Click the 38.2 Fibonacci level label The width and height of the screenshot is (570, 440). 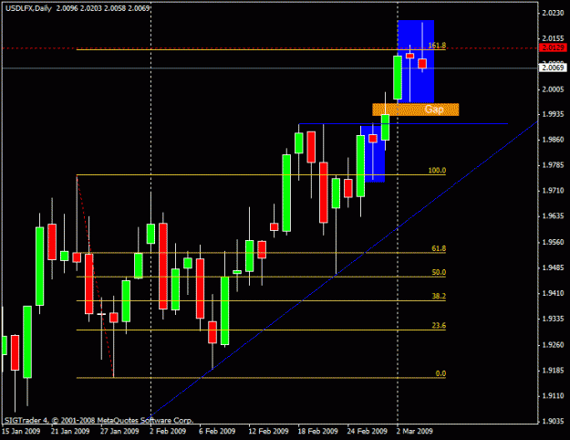[x=439, y=296]
